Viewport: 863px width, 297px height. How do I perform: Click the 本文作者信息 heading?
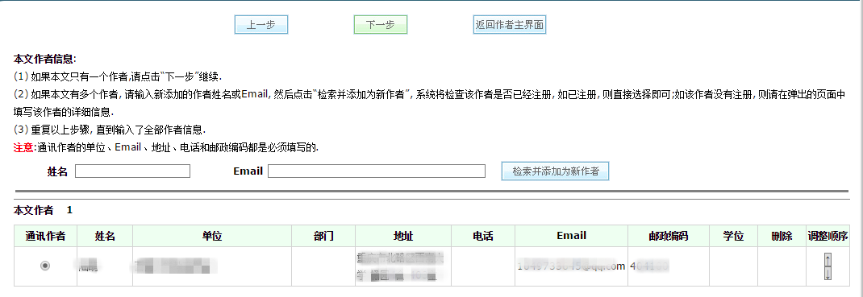(45, 59)
